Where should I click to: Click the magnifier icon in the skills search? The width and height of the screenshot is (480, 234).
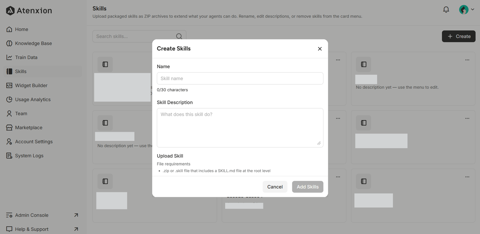179,36
